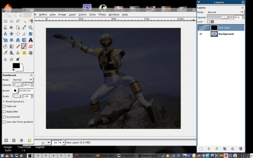
Task: Select the Ellipse Select tool
Action: [x=12, y=21]
